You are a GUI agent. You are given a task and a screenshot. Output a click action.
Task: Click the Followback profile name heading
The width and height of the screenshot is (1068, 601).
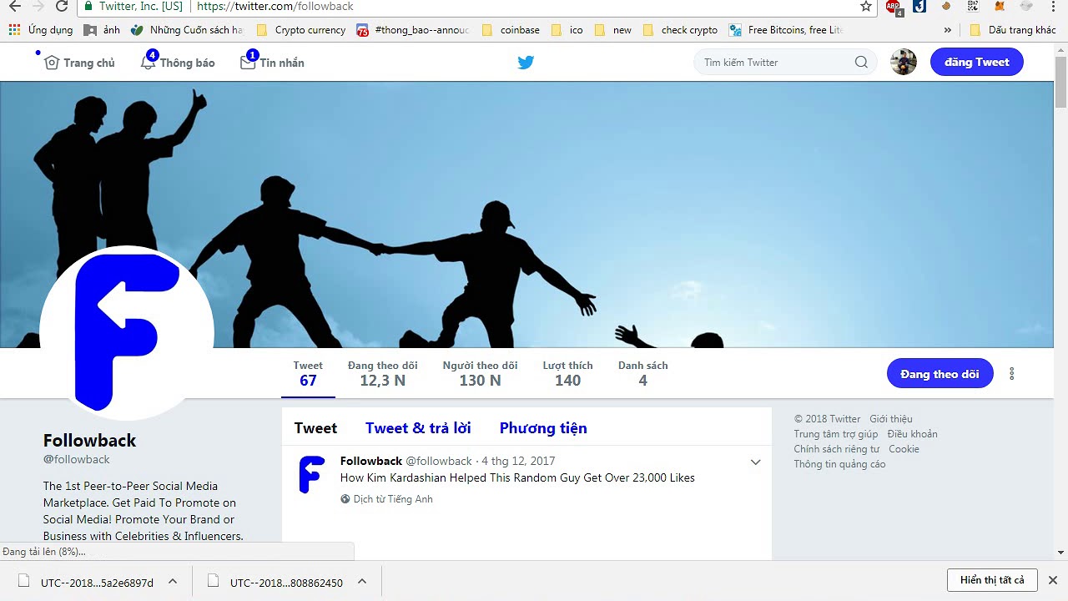click(89, 441)
